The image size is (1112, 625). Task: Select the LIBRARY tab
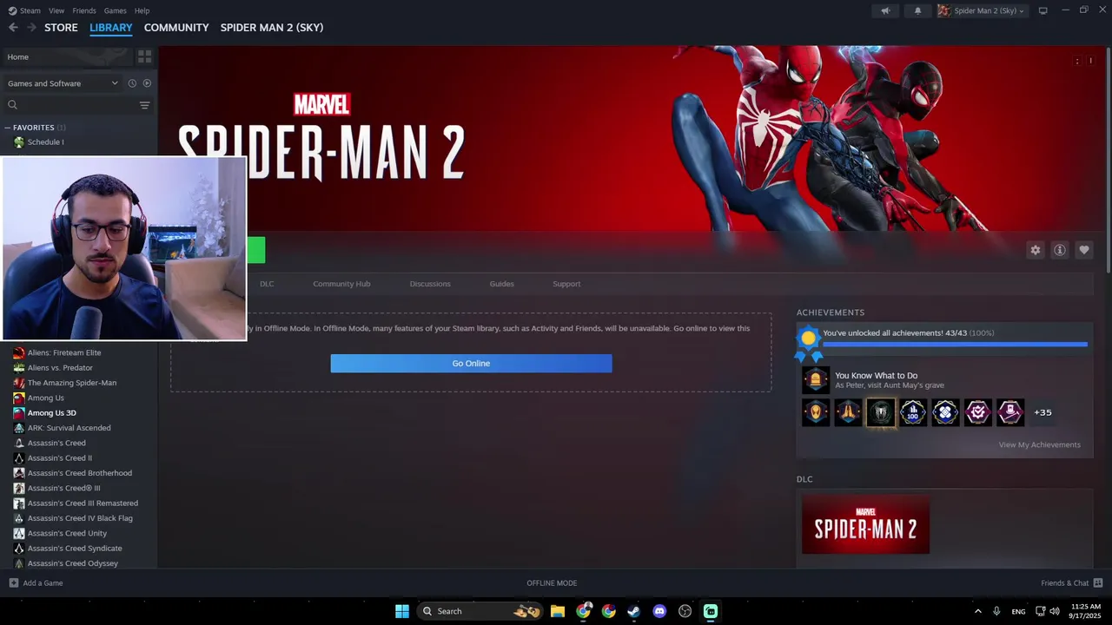[x=111, y=28]
